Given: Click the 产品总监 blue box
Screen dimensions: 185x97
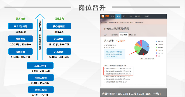Looking at the screenshot, I should point(59,39).
